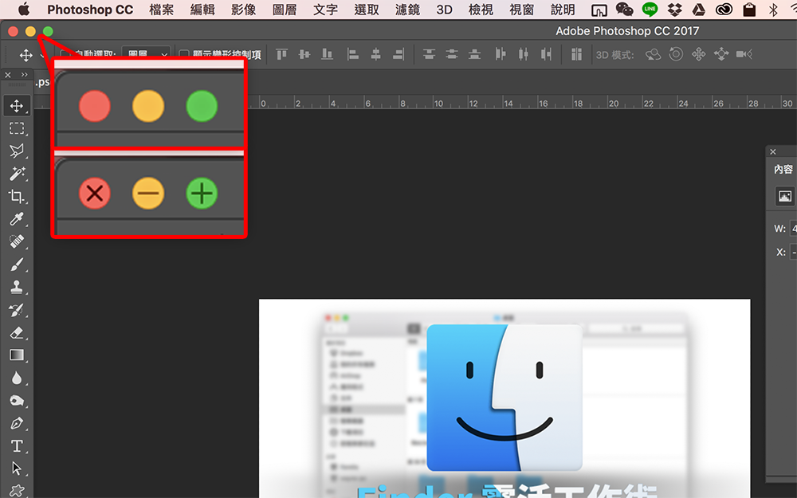The height and width of the screenshot is (498, 797).
Task: Click the W width field
Action: point(794,229)
